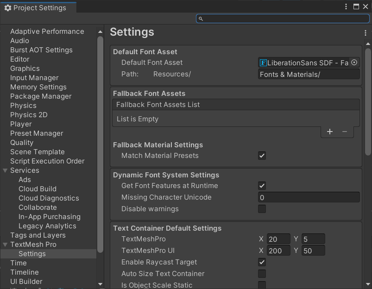Open Collaborate service settings
The width and height of the screenshot is (372, 289).
click(38, 207)
